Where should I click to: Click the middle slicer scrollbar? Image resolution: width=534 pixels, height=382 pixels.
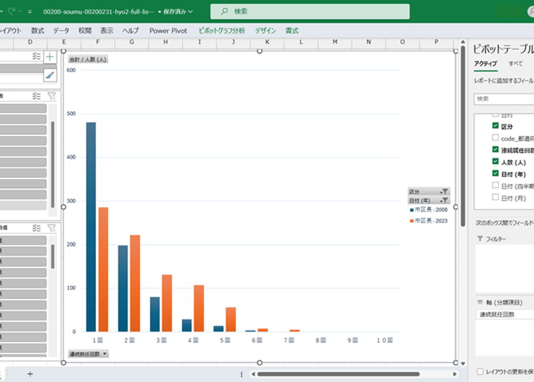pyautogui.click(x=53, y=164)
